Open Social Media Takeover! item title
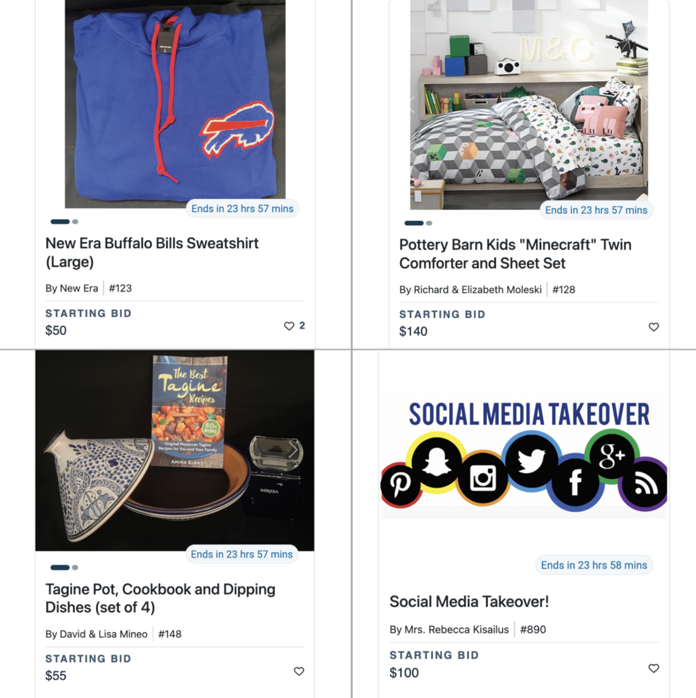The image size is (696, 698). (x=469, y=602)
